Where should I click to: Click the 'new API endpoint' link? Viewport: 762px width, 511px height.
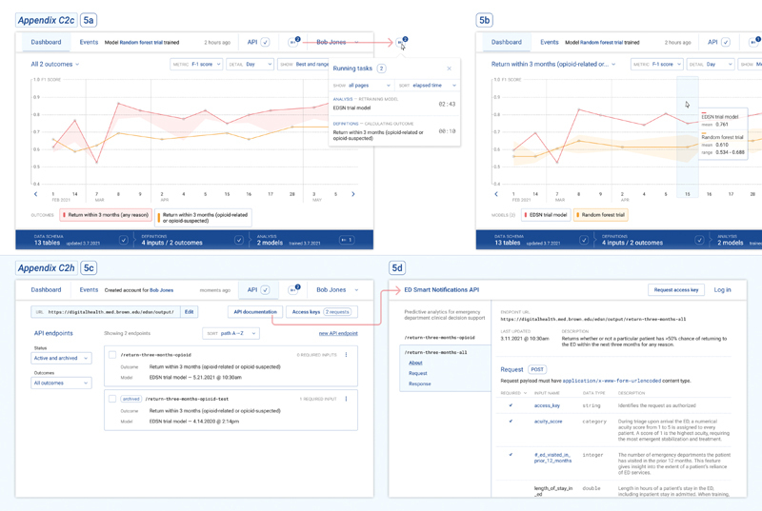[338, 334]
